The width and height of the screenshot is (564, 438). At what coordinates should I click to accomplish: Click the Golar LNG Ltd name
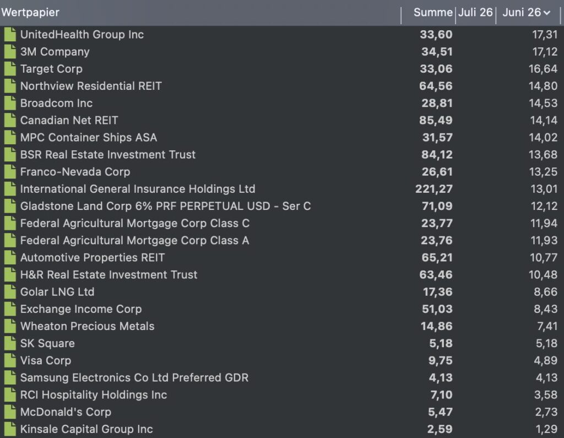[57, 292]
